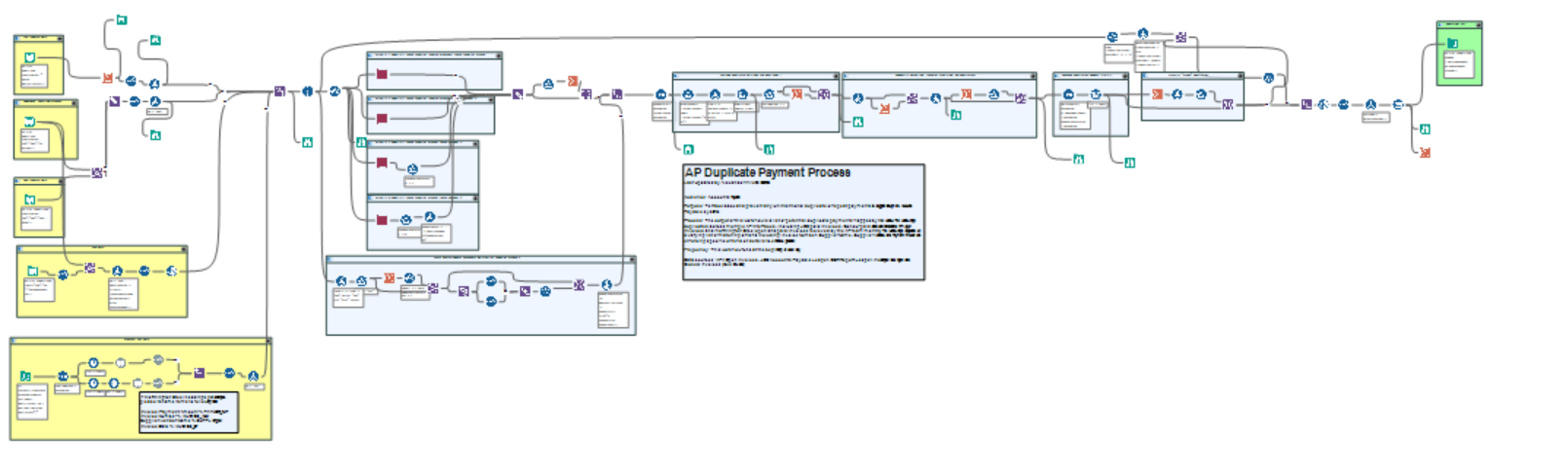Select the comment box inside the bottom yellow container
This screenshot has width=1566, height=476.
click(x=189, y=413)
